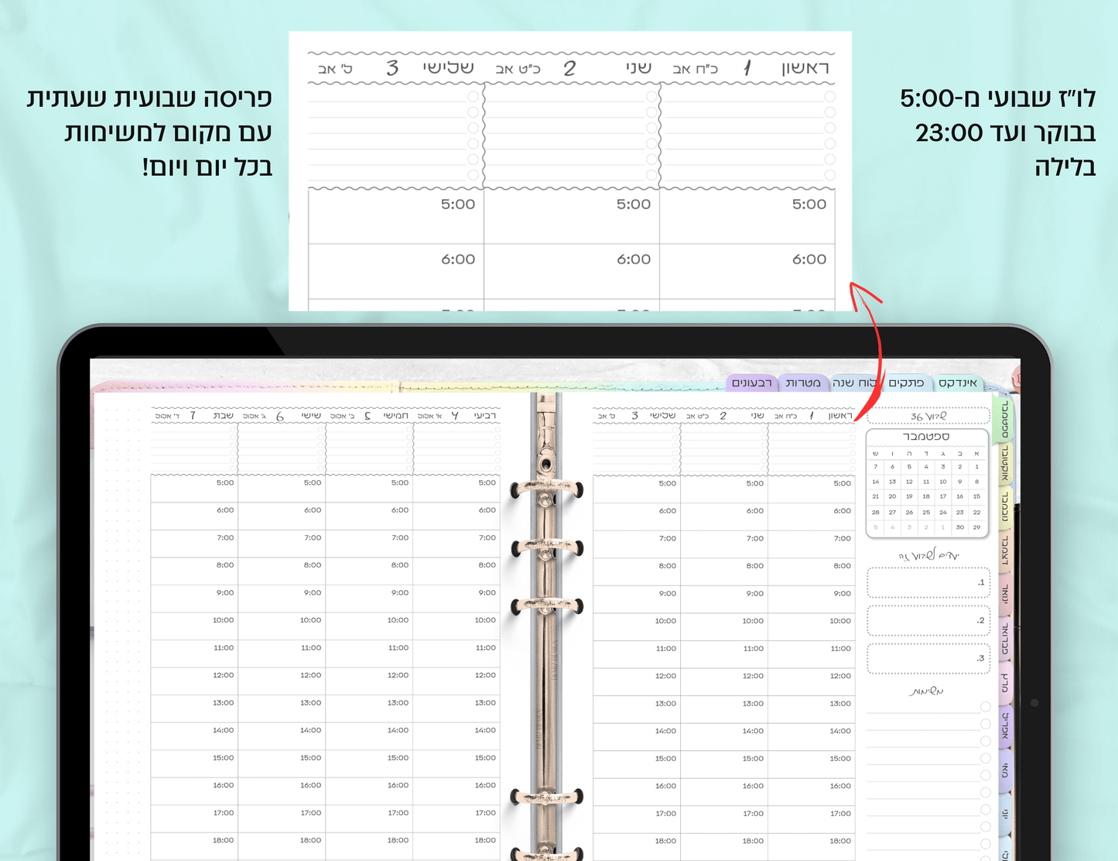Click the שני day header on the tablet

(757, 416)
